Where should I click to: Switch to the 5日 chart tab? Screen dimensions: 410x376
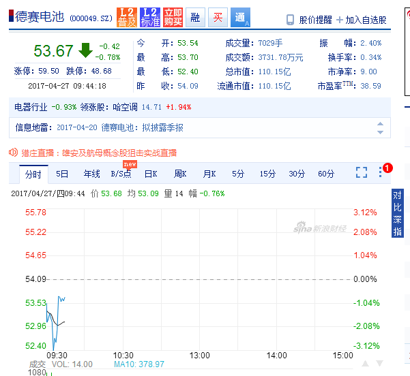62,174
